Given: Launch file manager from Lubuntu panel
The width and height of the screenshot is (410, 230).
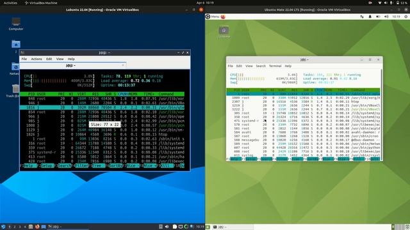Looking at the screenshot, I should point(31,227).
